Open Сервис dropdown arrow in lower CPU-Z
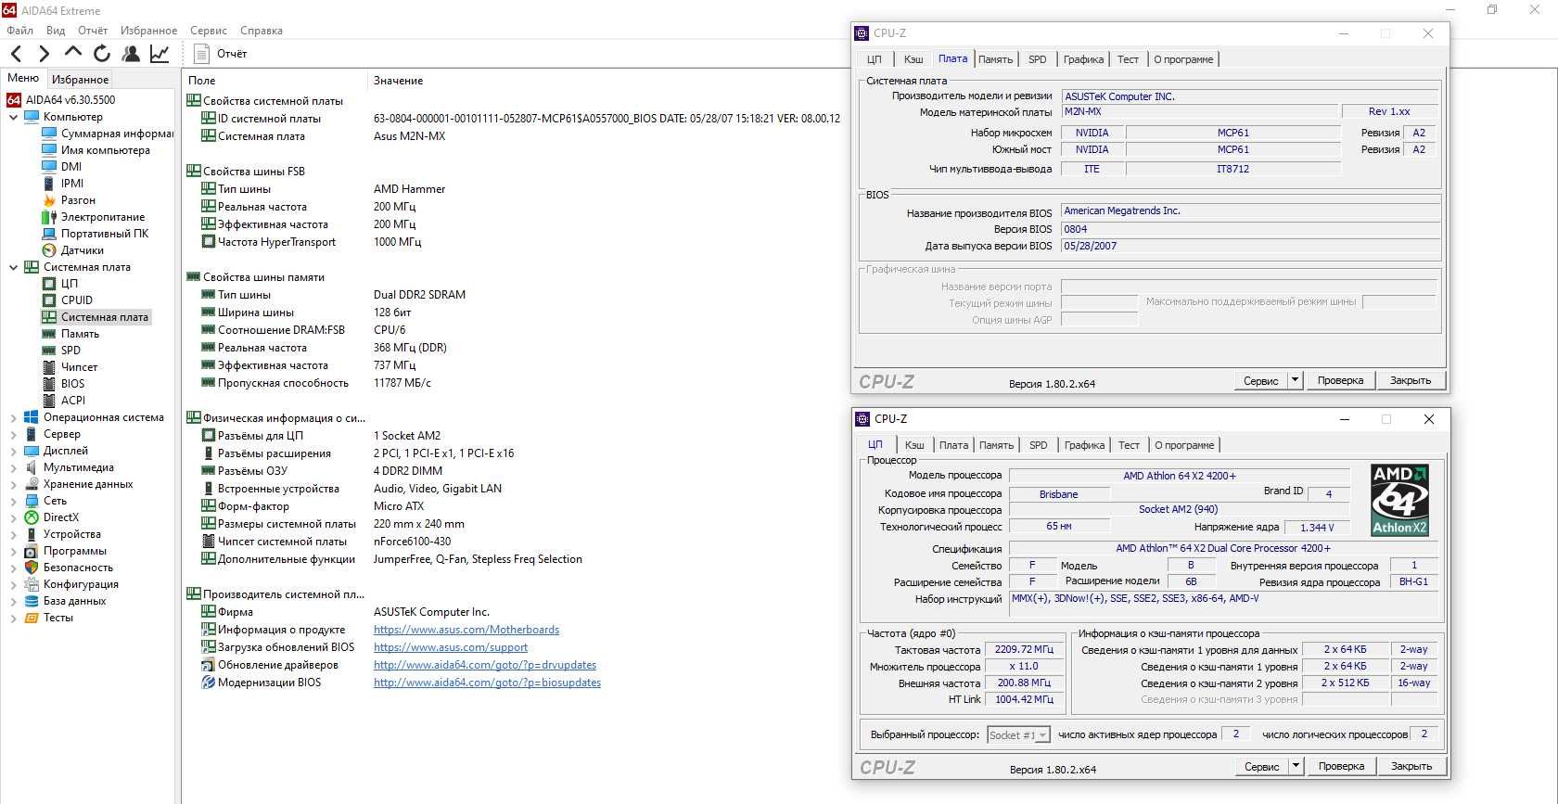1558x804 pixels. point(1296,766)
